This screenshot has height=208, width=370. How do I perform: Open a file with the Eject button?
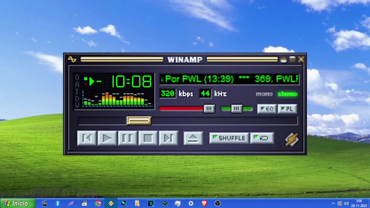tap(193, 138)
